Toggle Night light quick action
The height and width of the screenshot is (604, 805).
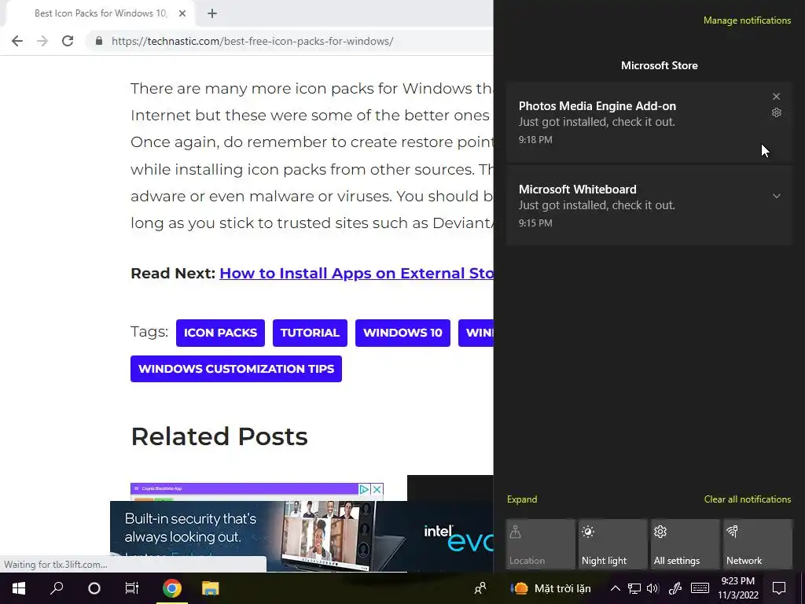[x=612, y=544]
